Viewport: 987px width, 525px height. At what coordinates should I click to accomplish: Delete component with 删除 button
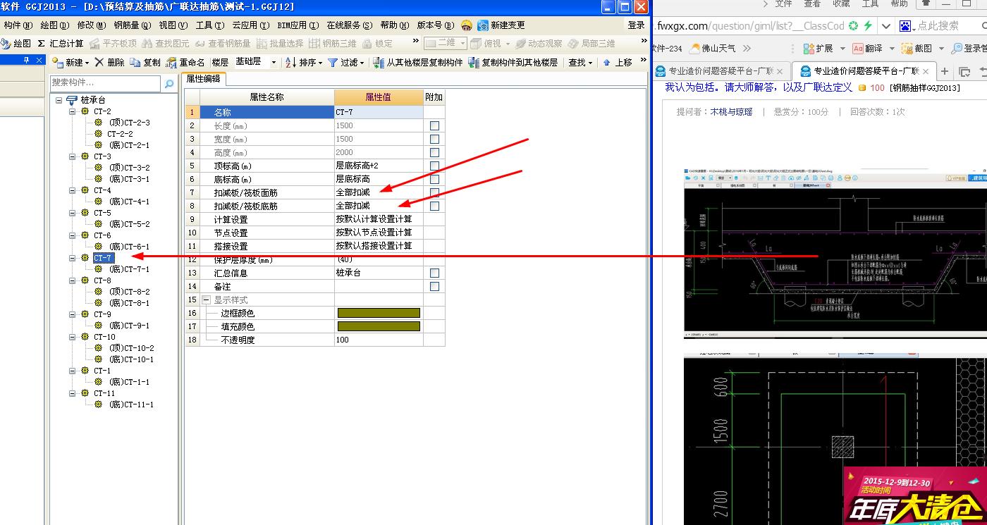pyautogui.click(x=109, y=62)
